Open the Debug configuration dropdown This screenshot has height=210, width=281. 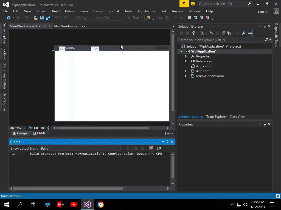(x=84, y=18)
